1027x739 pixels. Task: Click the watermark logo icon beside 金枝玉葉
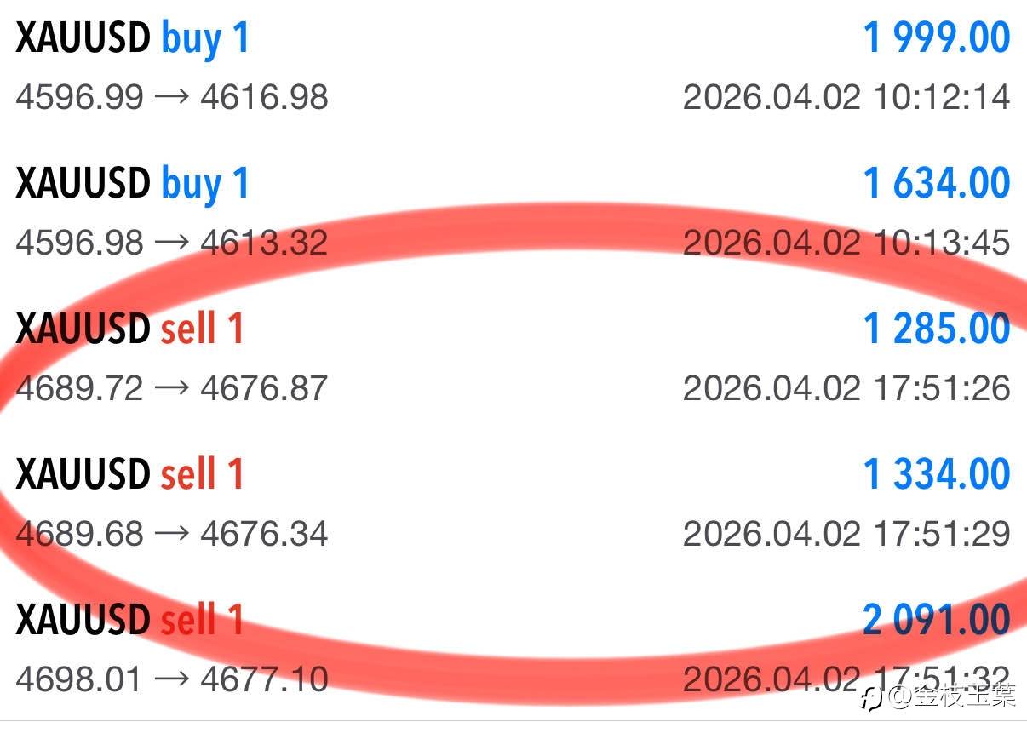(x=870, y=699)
